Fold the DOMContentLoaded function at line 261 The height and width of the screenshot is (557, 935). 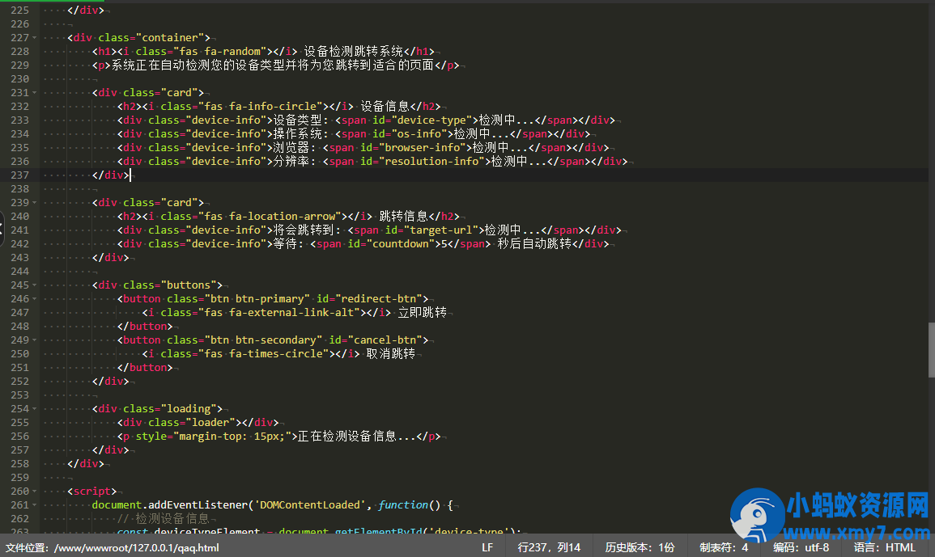[35, 505]
